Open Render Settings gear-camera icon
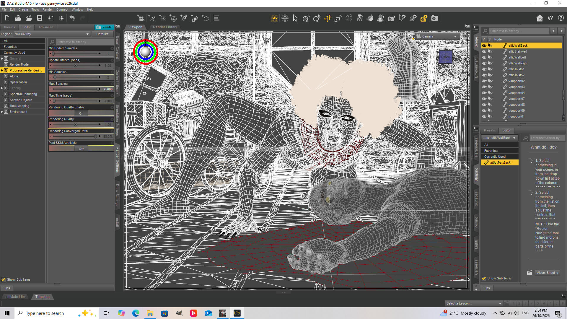This screenshot has height=319, width=567. coord(424,18)
